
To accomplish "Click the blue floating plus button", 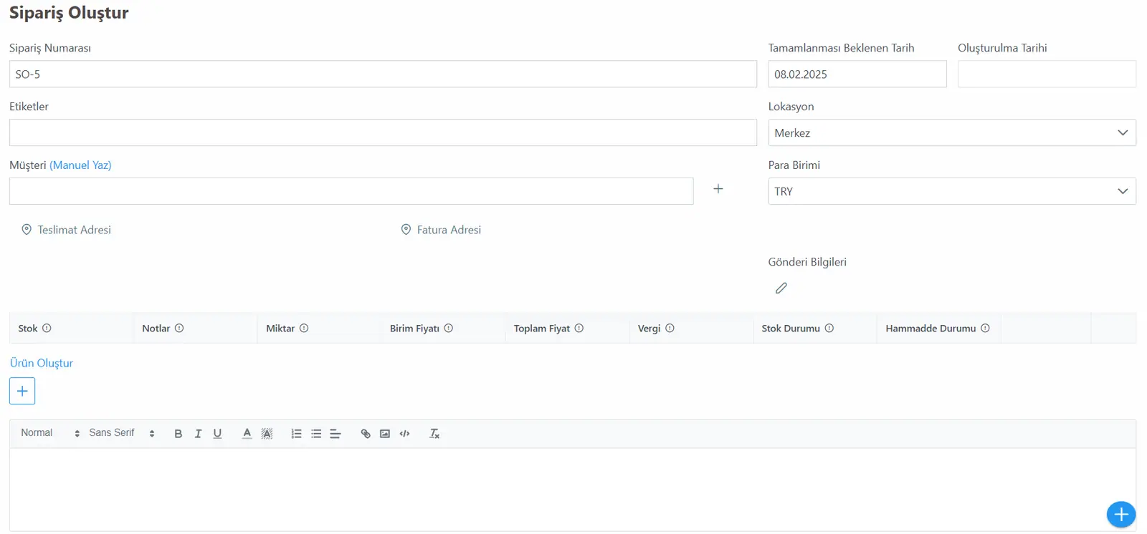I will click(1121, 514).
